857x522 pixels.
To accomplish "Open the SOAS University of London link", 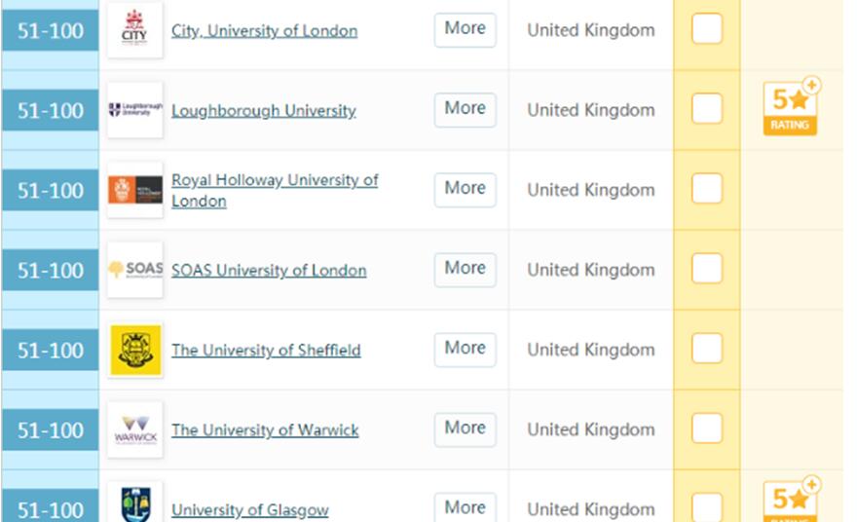I will 269,271.
